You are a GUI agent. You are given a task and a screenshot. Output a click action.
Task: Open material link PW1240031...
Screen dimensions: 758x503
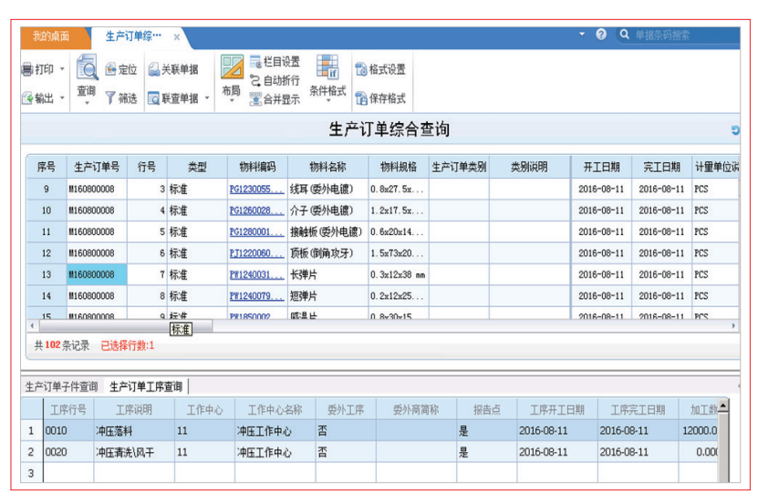coord(256,274)
